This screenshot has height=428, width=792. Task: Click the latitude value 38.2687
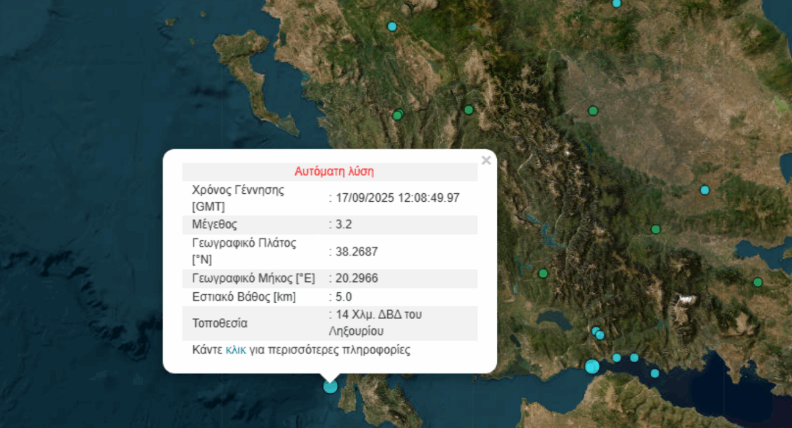[353, 251]
